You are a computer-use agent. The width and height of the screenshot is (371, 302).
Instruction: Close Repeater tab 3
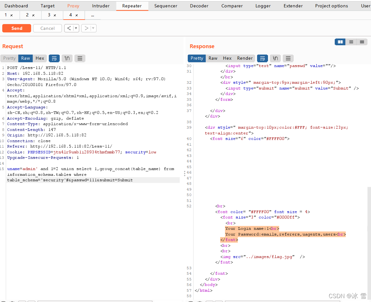(55, 15)
